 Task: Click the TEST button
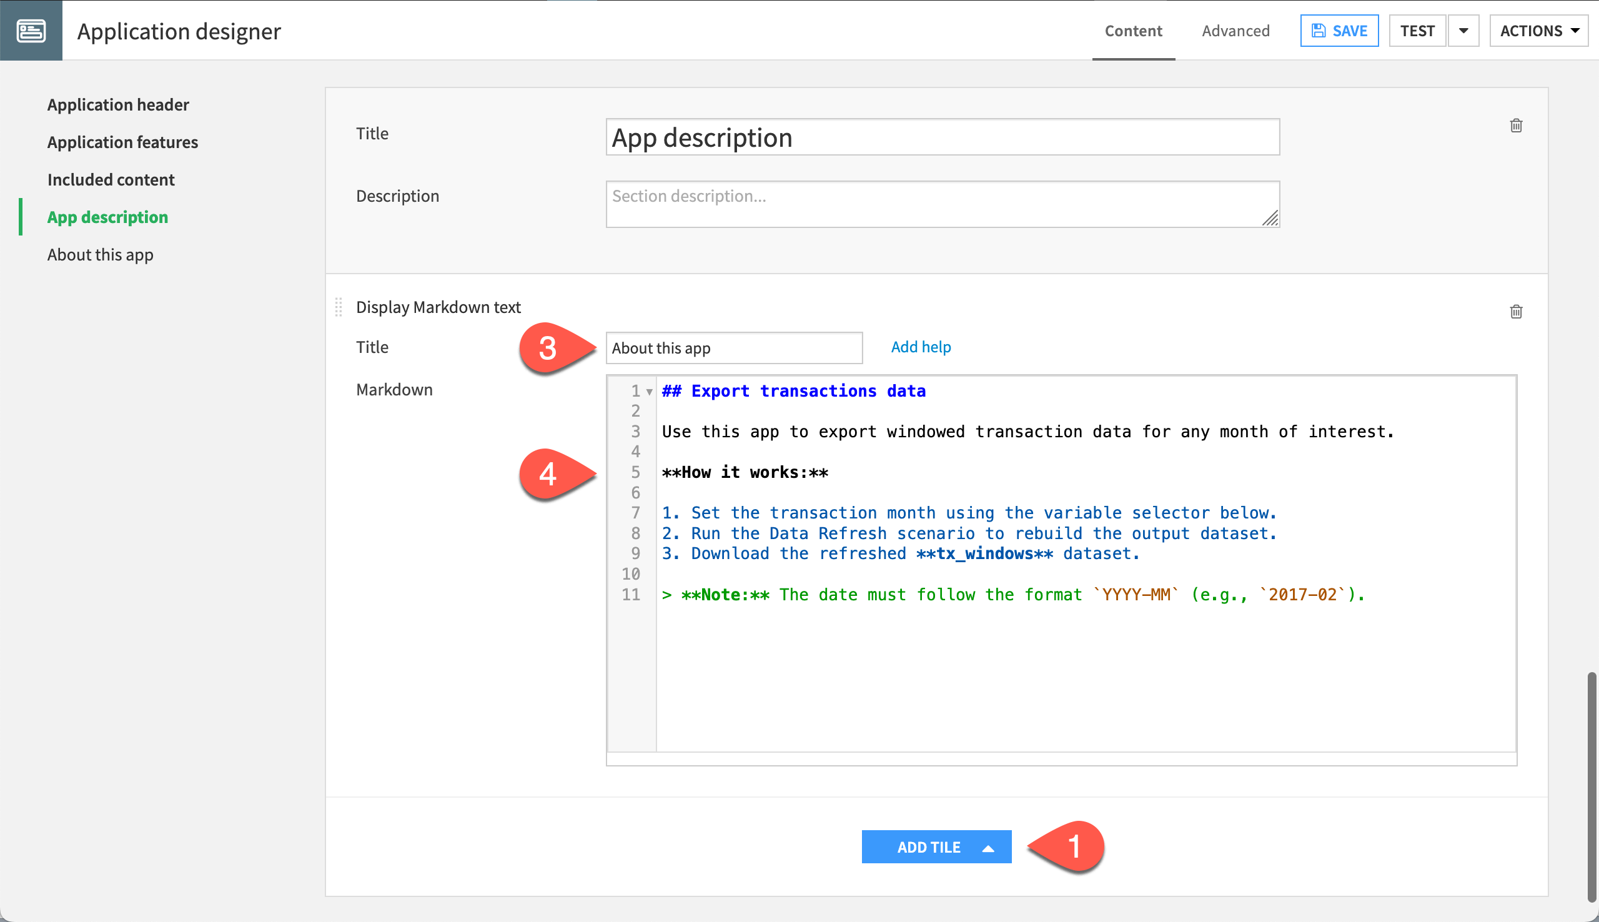click(1418, 30)
